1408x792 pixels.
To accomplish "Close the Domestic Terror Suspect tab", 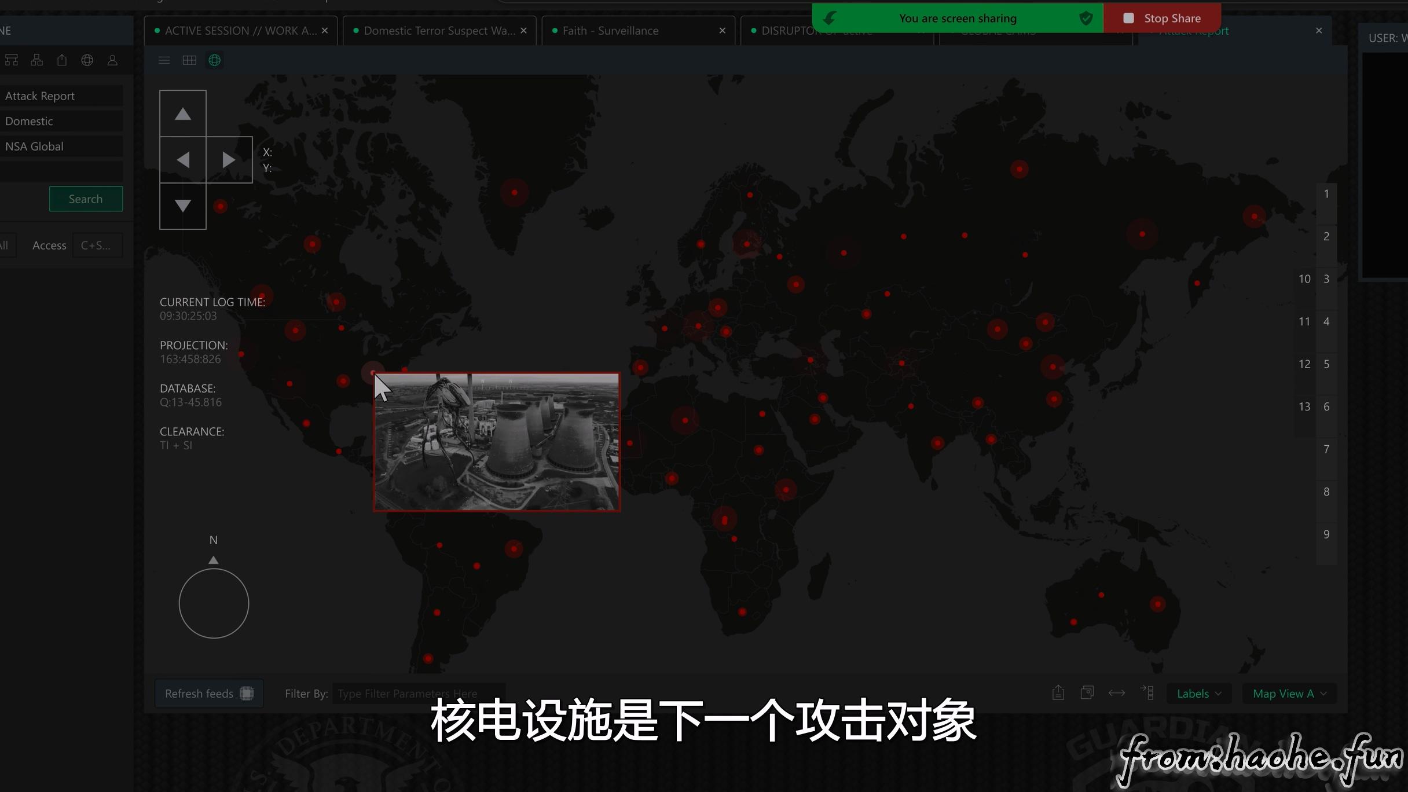I will (523, 31).
